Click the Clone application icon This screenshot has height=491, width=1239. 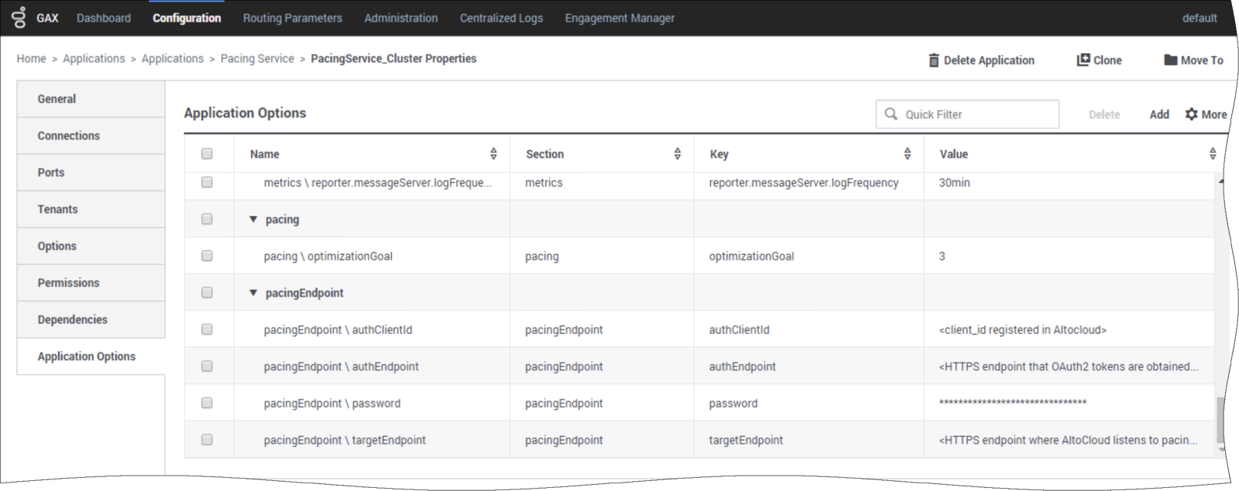pos(1083,60)
